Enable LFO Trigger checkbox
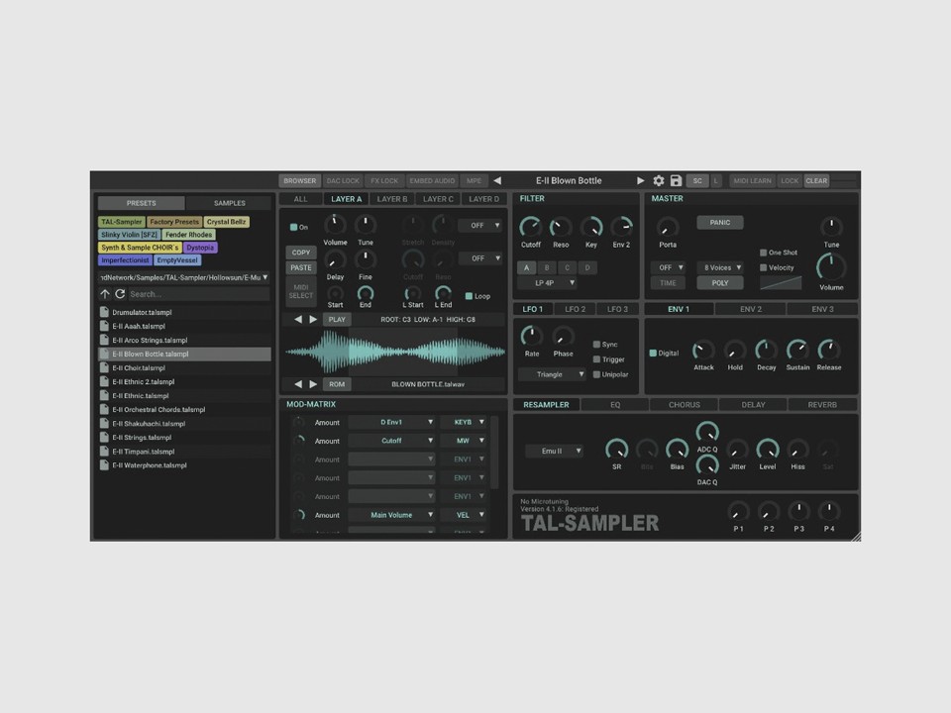Viewport: 951px width, 713px height. (x=596, y=359)
